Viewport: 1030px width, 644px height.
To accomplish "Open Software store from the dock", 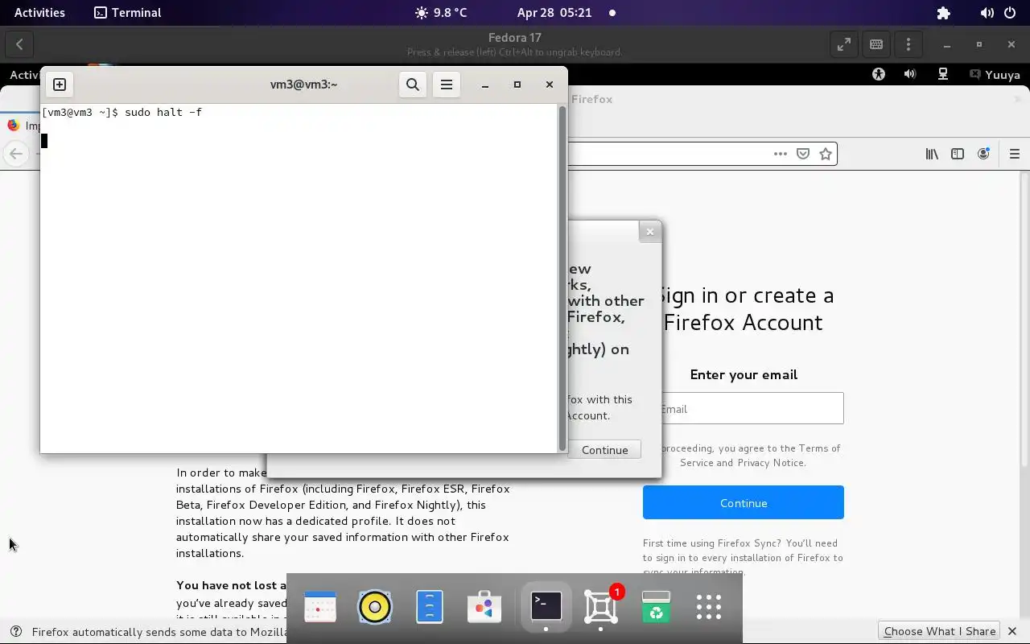I will pos(484,607).
